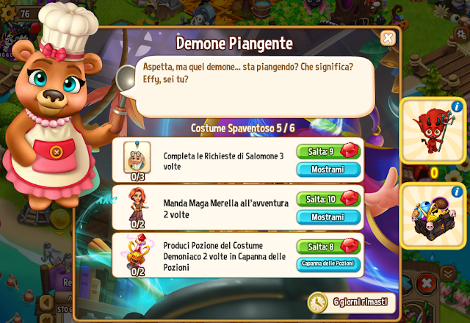Image resolution: width=470 pixels, height=323 pixels.
Task: Click the clock icon beside days remaining
Action: click(x=317, y=302)
